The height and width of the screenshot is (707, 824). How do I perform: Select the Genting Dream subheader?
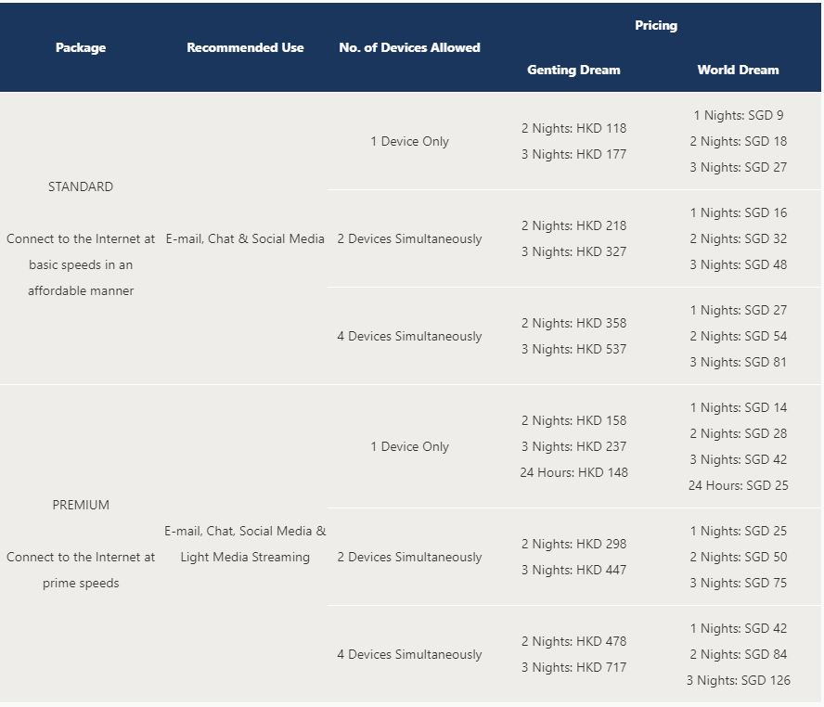573,70
